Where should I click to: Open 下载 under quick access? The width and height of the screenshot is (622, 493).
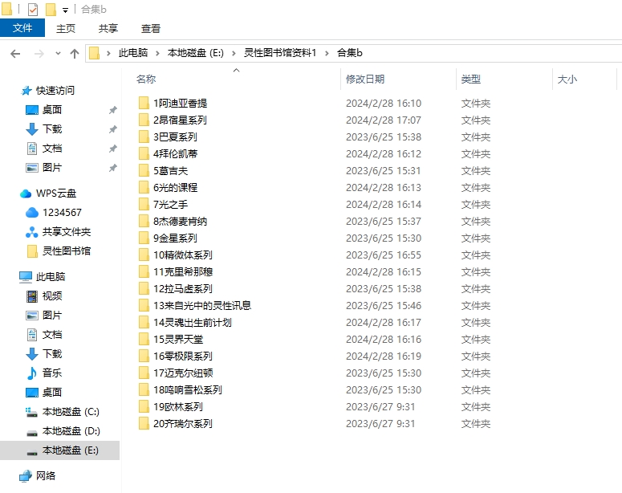(52, 129)
